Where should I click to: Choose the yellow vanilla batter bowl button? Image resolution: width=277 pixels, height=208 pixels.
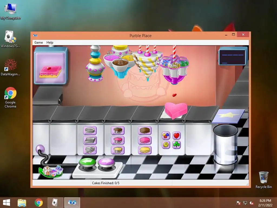(x=118, y=150)
